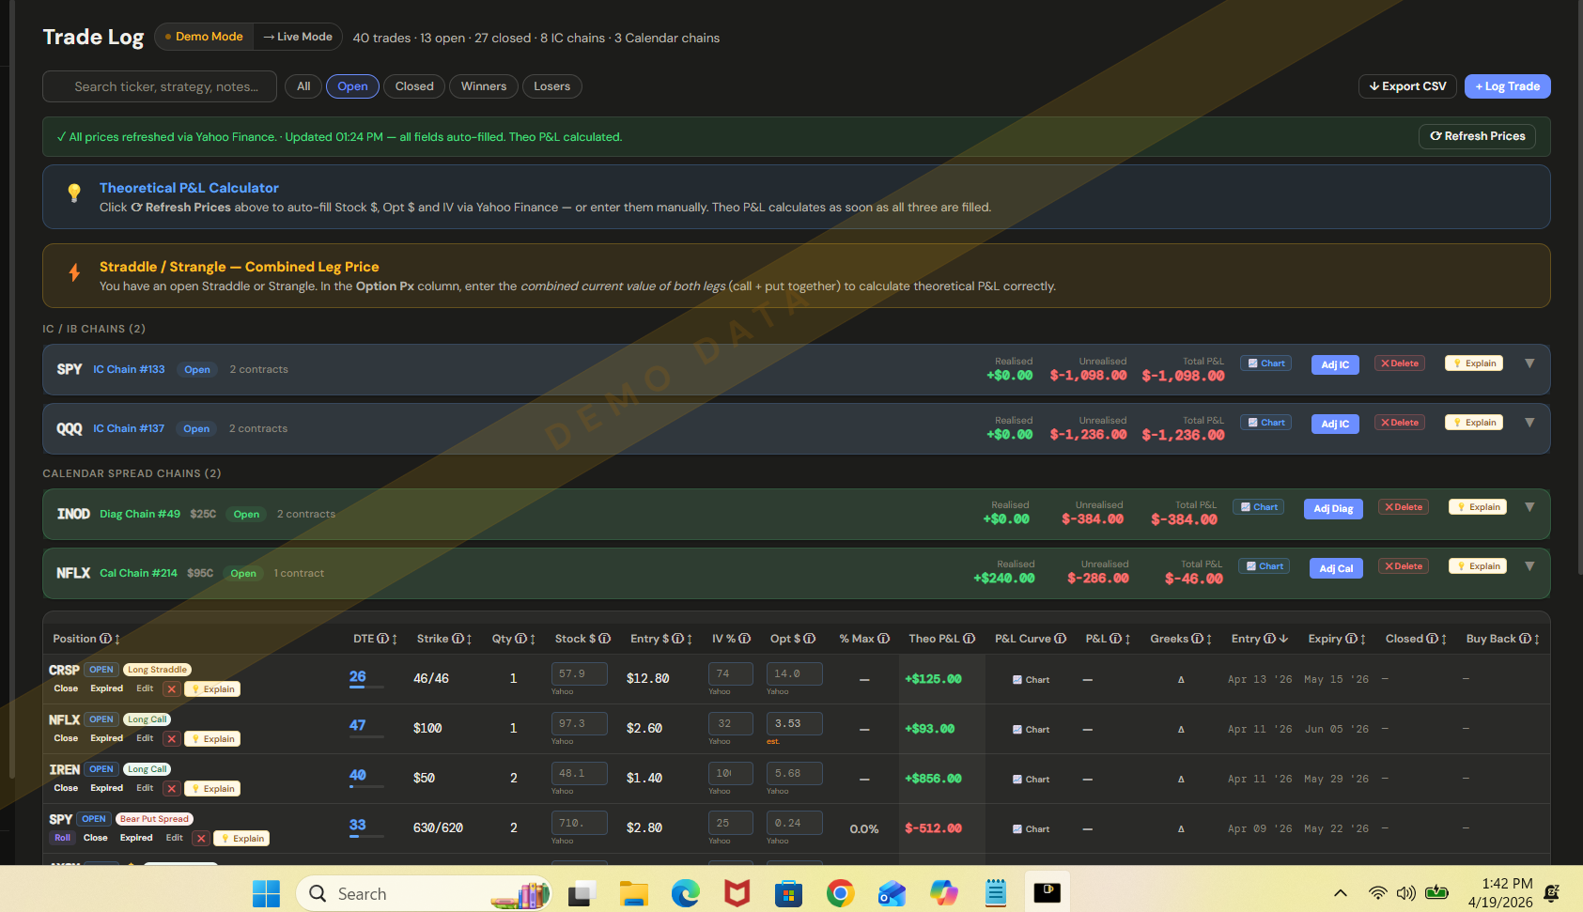
Task: Expand QQQ IC Chain #137 row
Action: (x=1529, y=423)
